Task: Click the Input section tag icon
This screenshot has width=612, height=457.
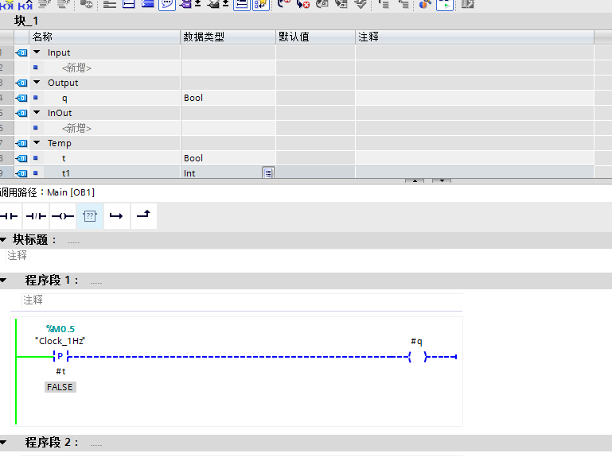Action: (x=21, y=52)
